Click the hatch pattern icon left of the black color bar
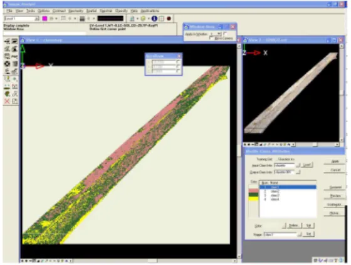The width and height of the screenshot is (351, 265). (x=82, y=19)
